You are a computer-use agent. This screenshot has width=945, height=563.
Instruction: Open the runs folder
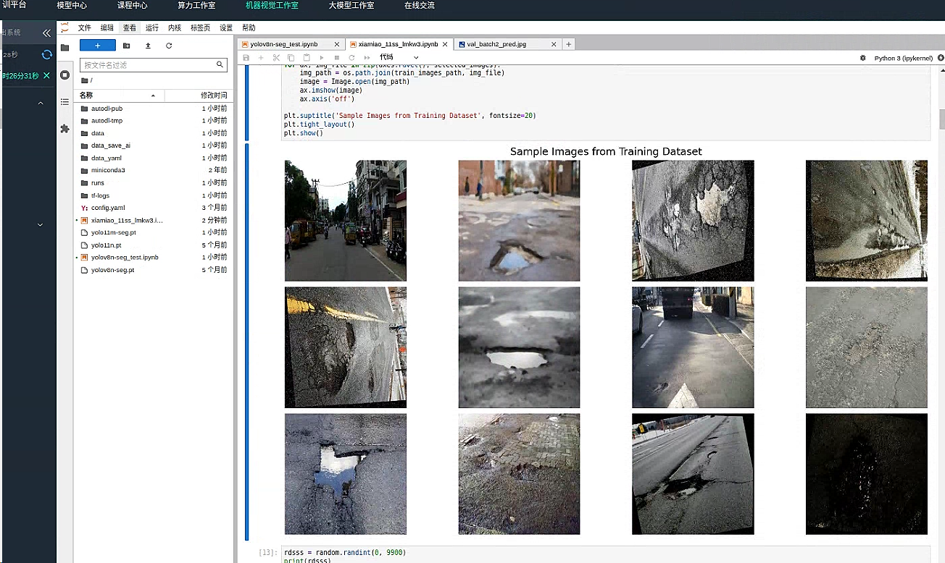pyautogui.click(x=152, y=183)
